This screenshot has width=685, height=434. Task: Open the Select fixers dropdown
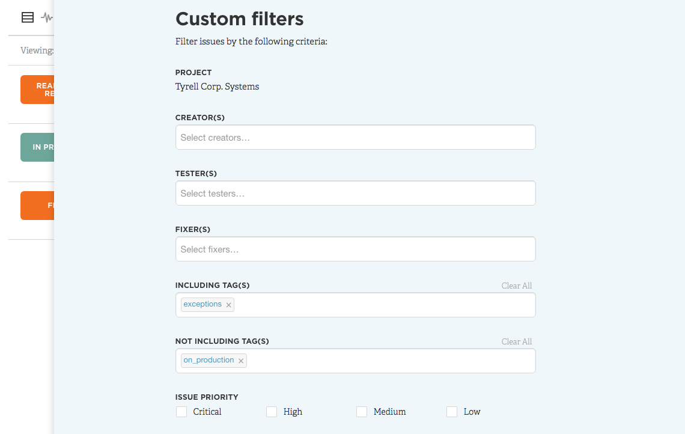coord(355,249)
